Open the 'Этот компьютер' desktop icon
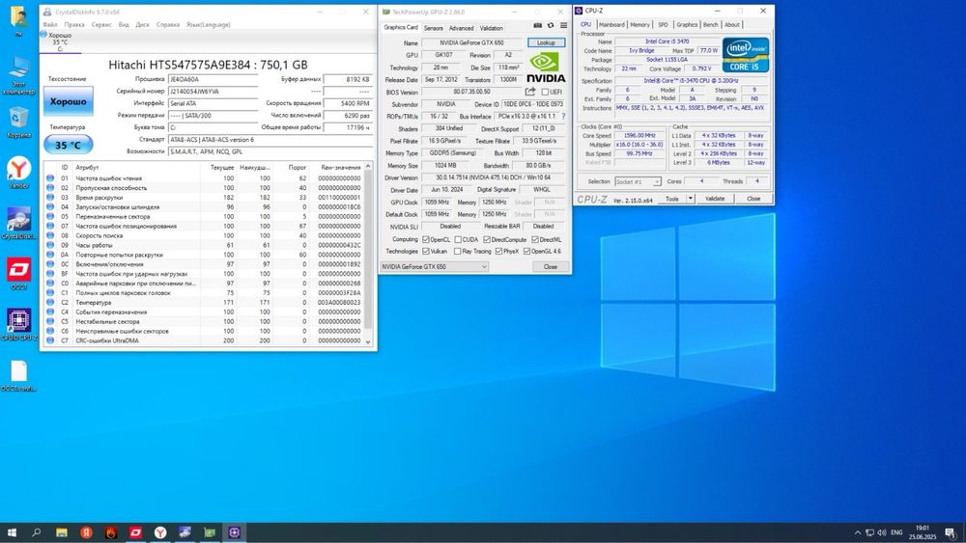 pos(18,75)
